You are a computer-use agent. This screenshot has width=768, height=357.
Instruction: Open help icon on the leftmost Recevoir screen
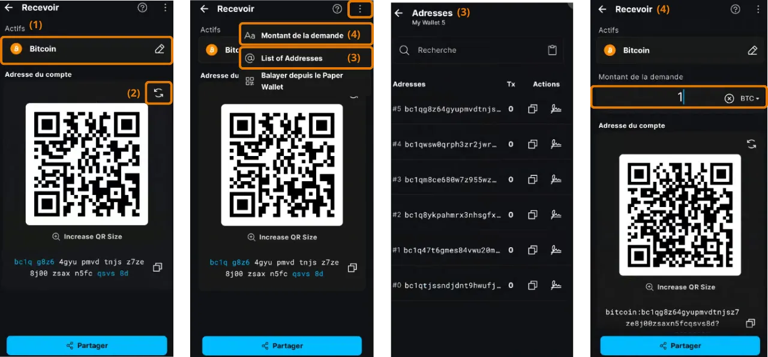point(142,8)
